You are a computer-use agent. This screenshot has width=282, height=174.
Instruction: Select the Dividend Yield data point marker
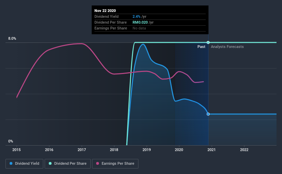(x=208, y=114)
